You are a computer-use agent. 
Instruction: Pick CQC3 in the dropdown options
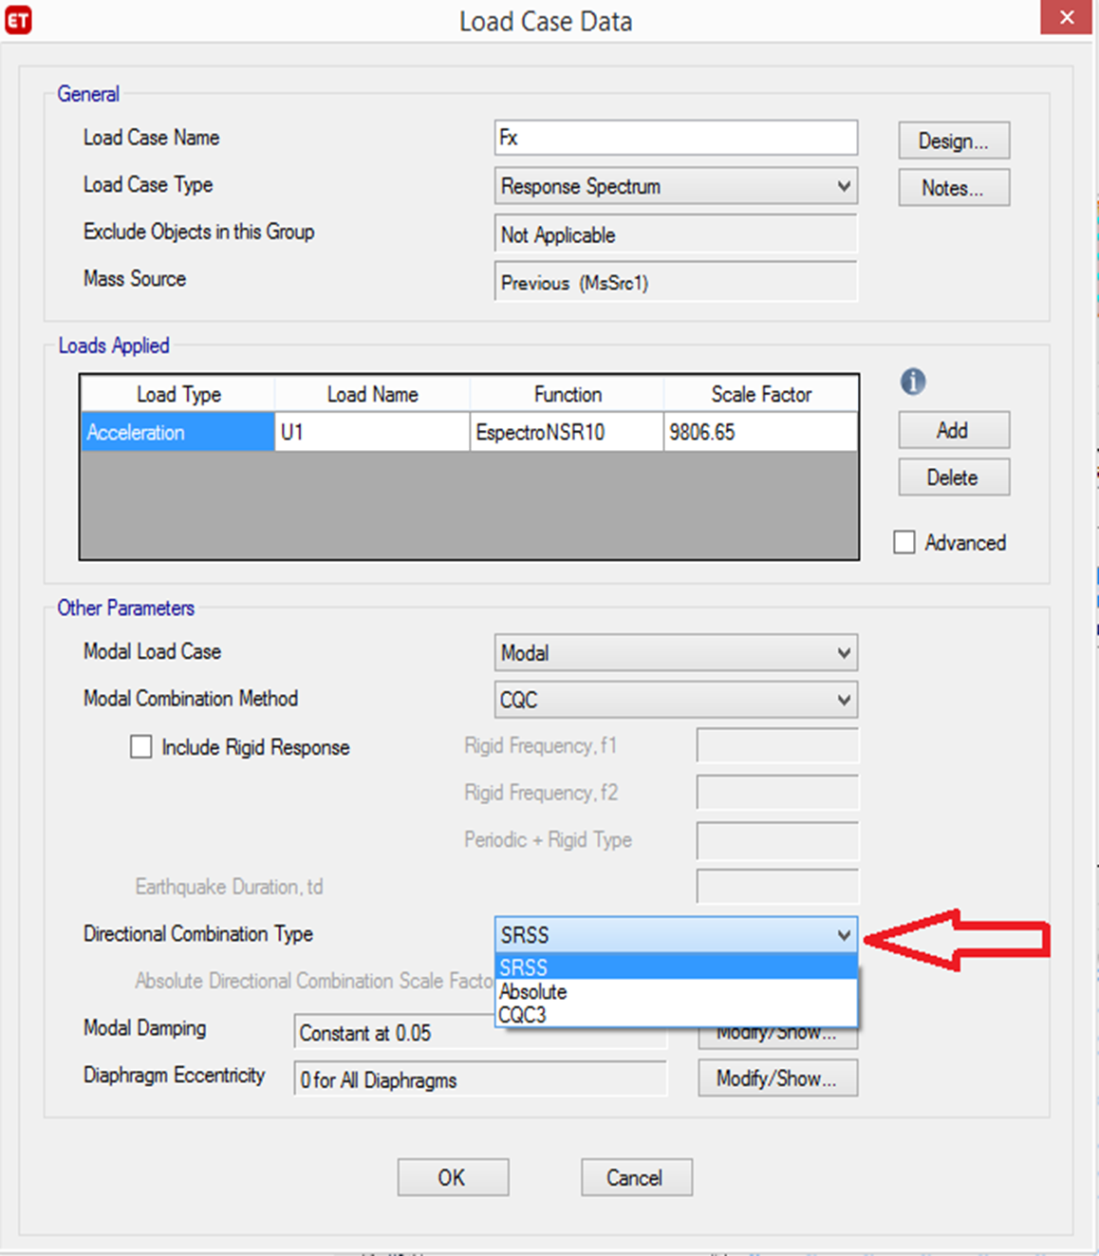click(675, 1015)
